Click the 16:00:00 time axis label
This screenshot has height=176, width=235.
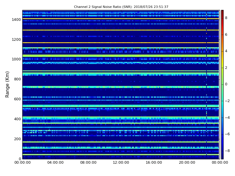(154, 163)
